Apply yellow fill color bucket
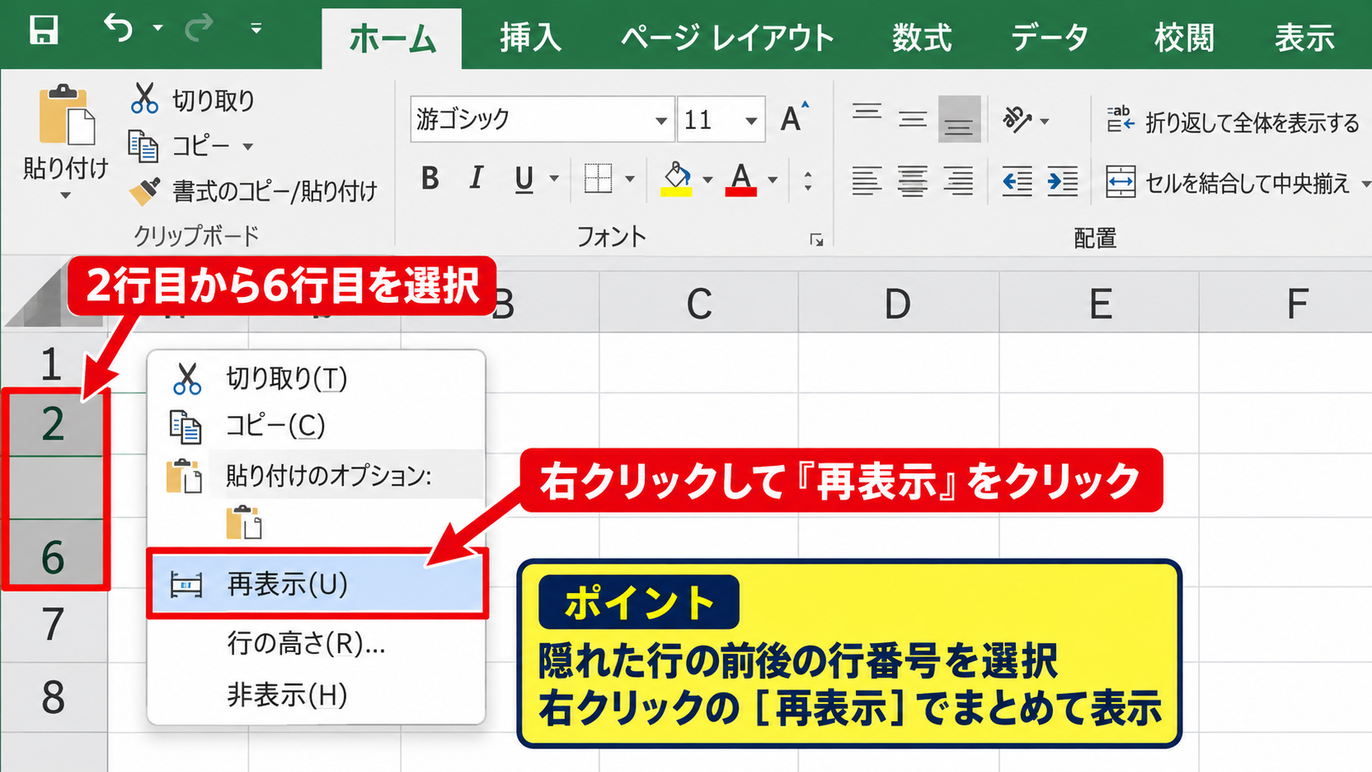This screenshot has width=1372, height=772. point(677,179)
